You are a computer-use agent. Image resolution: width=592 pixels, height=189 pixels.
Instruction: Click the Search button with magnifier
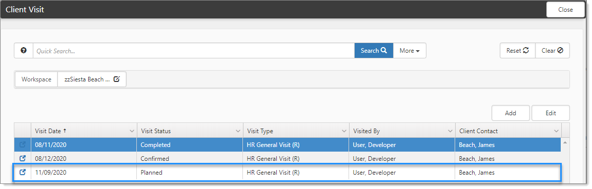[374, 51]
